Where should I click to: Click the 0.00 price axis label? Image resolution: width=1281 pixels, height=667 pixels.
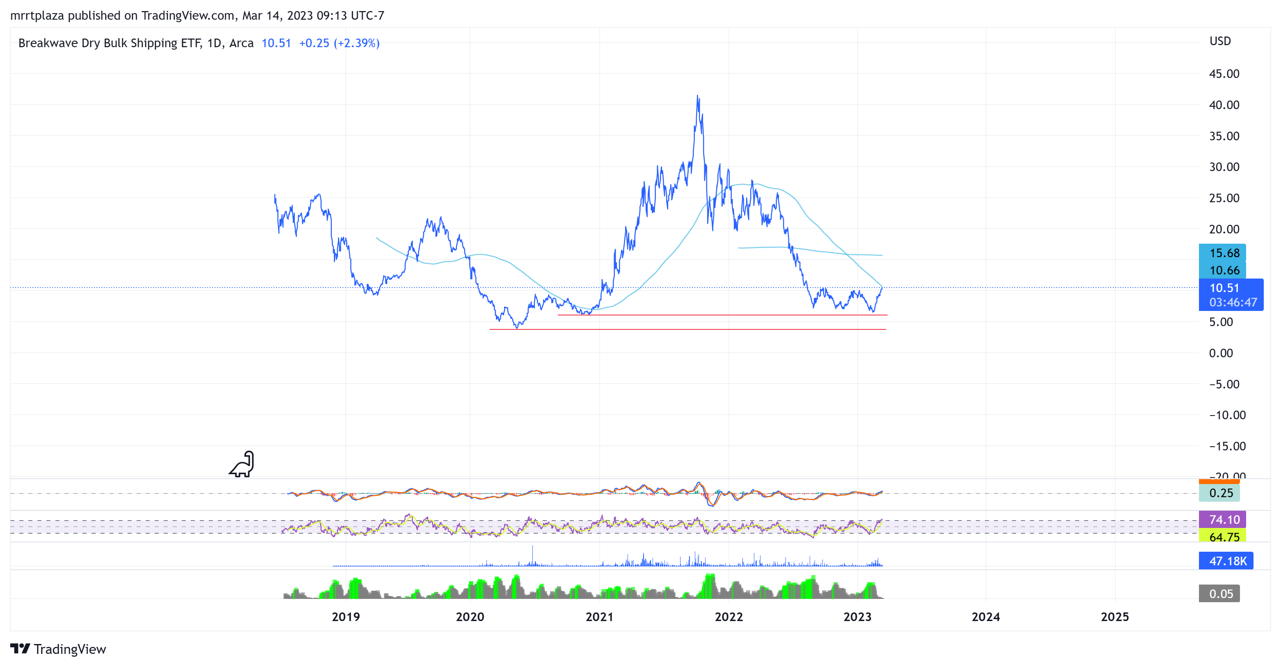[x=1221, y=353]
